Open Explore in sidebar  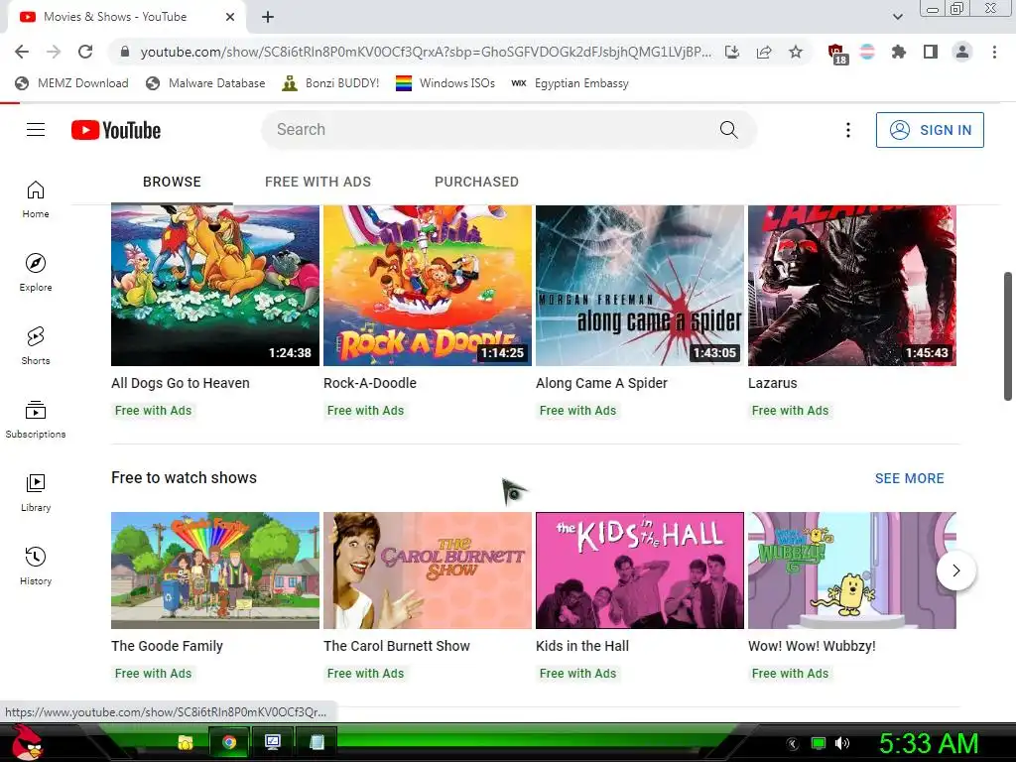click(36, 273)
